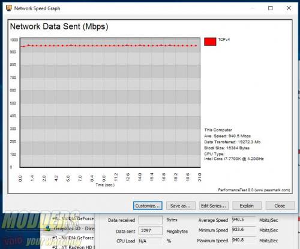Click the Data sent field showing 2297
300x249 pixels.
(151, 231)
